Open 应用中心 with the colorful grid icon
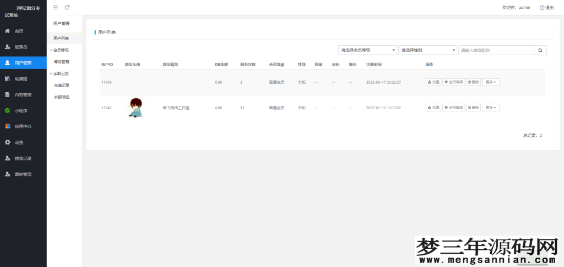Viewport: 564px width, 267px height. 7,126
